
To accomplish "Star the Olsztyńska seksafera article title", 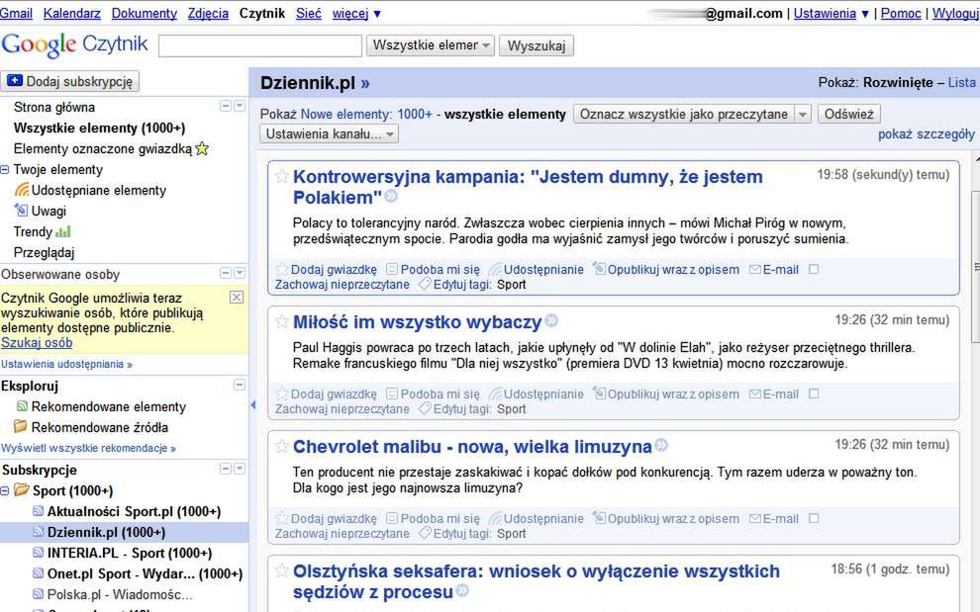I will [282, 570].
